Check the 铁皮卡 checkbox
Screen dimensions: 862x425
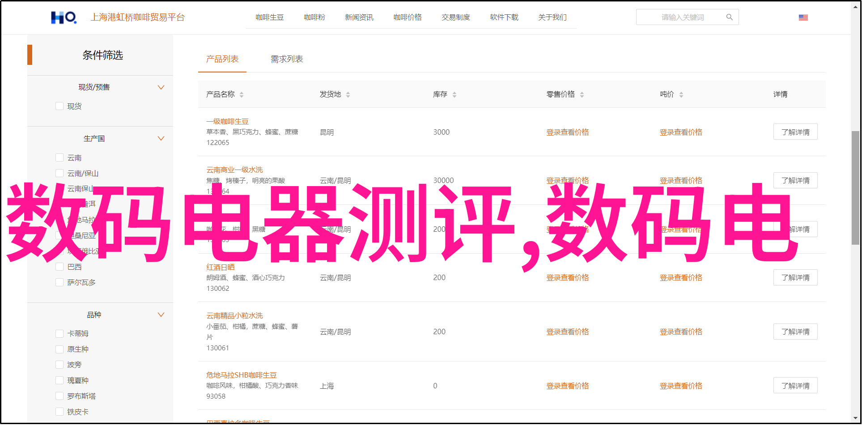(59, 412)
